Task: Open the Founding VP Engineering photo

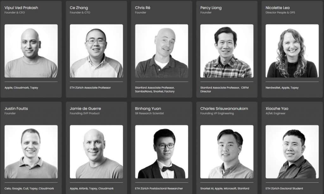Action: pyautogui.click(x=227, y=152)
